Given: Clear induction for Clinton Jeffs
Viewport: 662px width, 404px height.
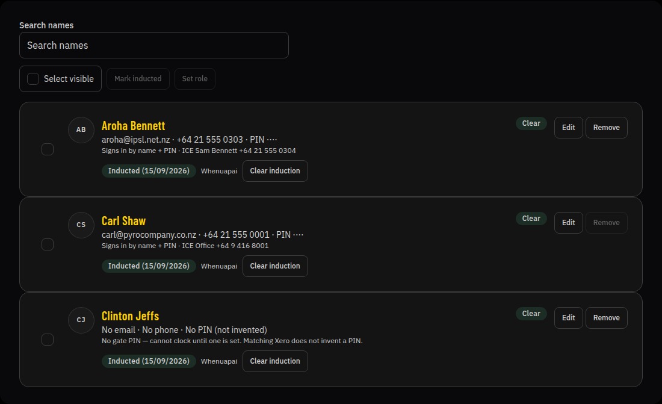Looking at the screenshot, I should 275,361.
